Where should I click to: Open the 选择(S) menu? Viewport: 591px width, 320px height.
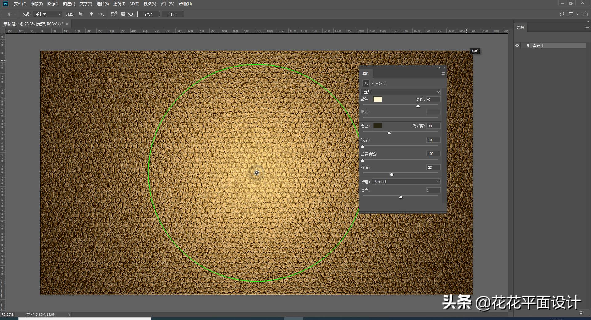click(x=103, y=4)
